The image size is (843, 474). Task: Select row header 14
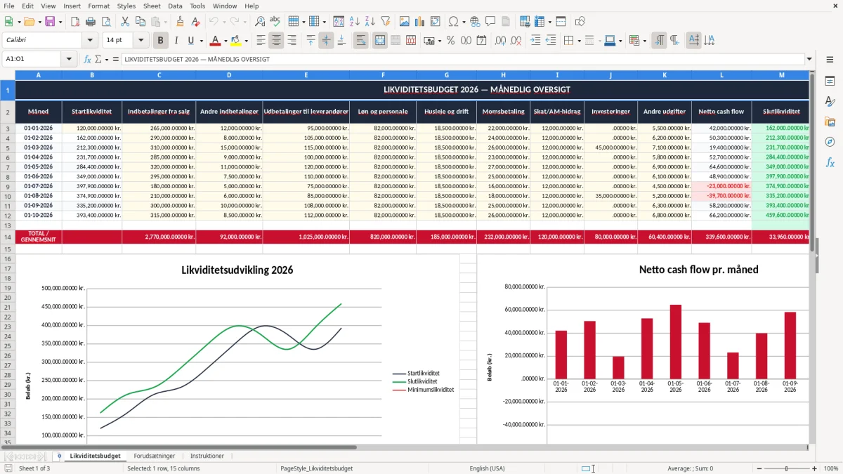pyautogui.click(x=8, y=237)
